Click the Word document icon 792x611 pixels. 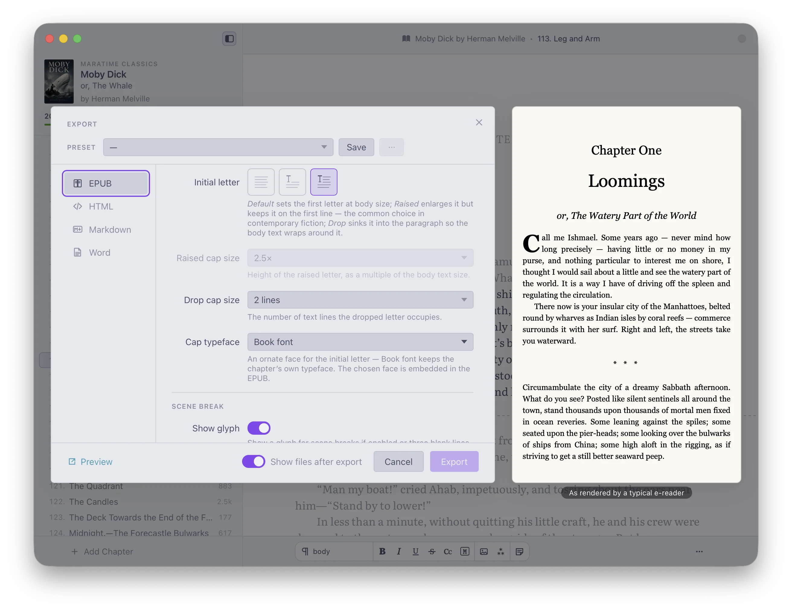78,252
